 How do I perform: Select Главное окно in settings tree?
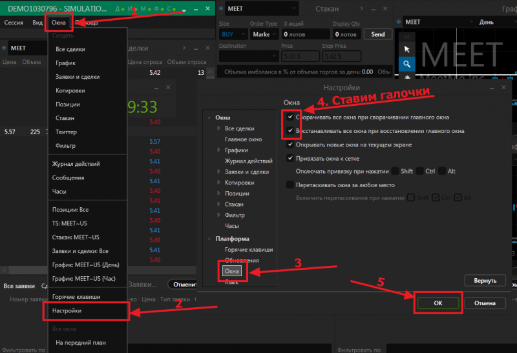point(244,139)
